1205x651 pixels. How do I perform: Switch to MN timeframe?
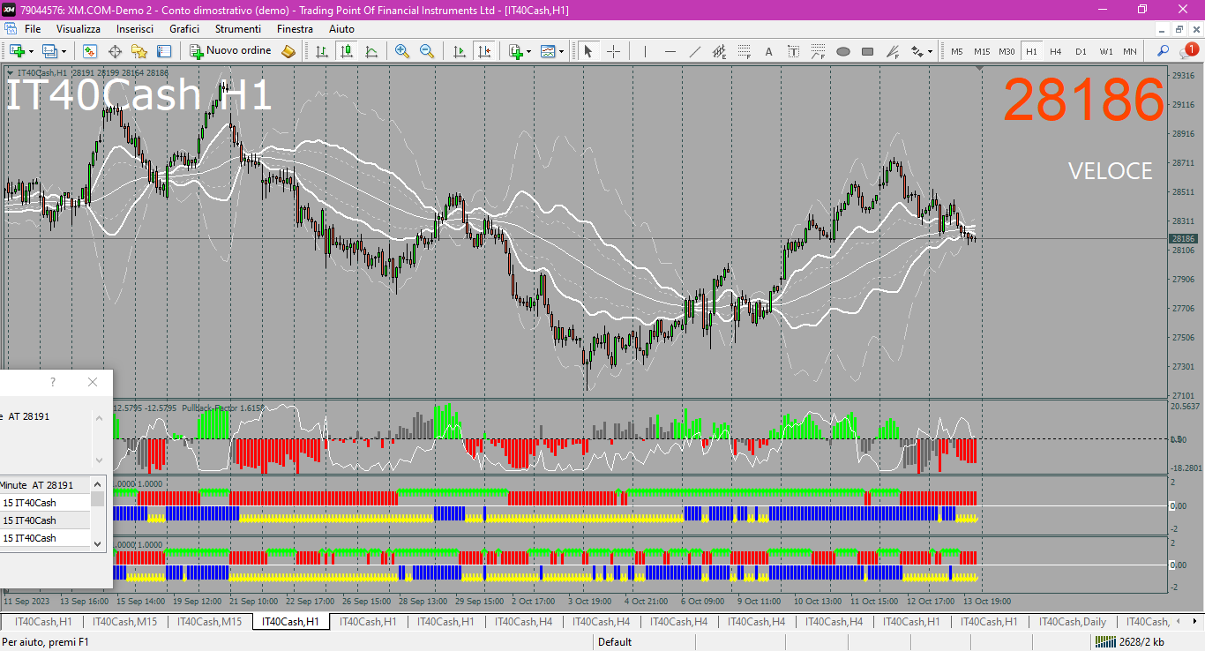click(1130, 51)
